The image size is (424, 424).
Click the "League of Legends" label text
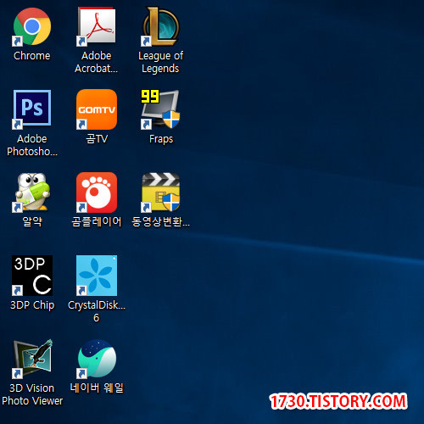(161, 62)
